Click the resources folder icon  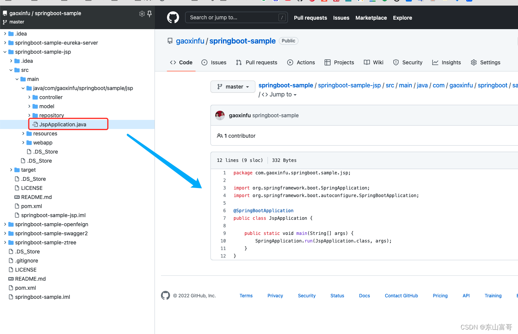(x=29, y=134)
